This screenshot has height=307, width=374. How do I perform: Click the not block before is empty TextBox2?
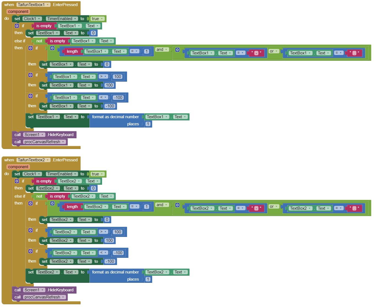click(x=39, y=196)
